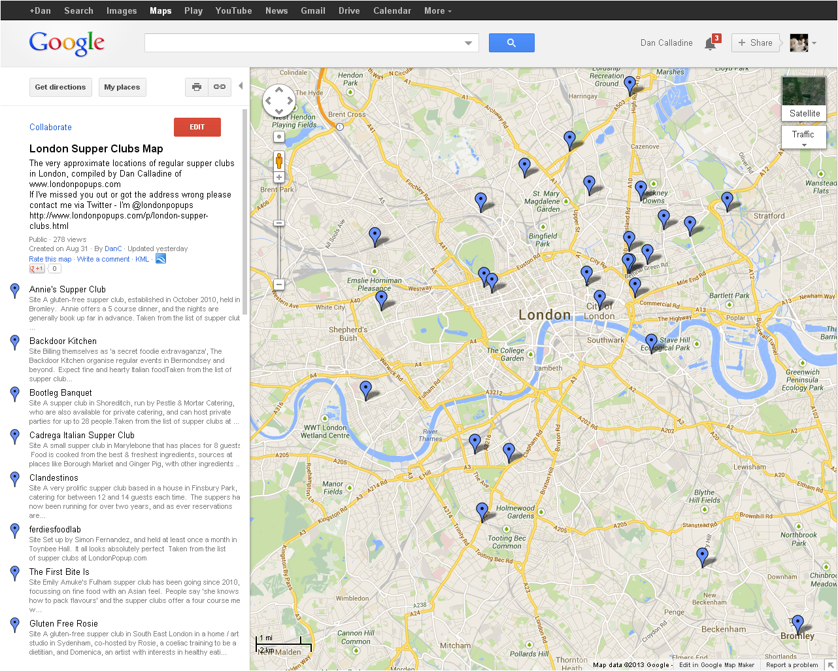Open the account menu arrow beside avatar

pos(814,43)
